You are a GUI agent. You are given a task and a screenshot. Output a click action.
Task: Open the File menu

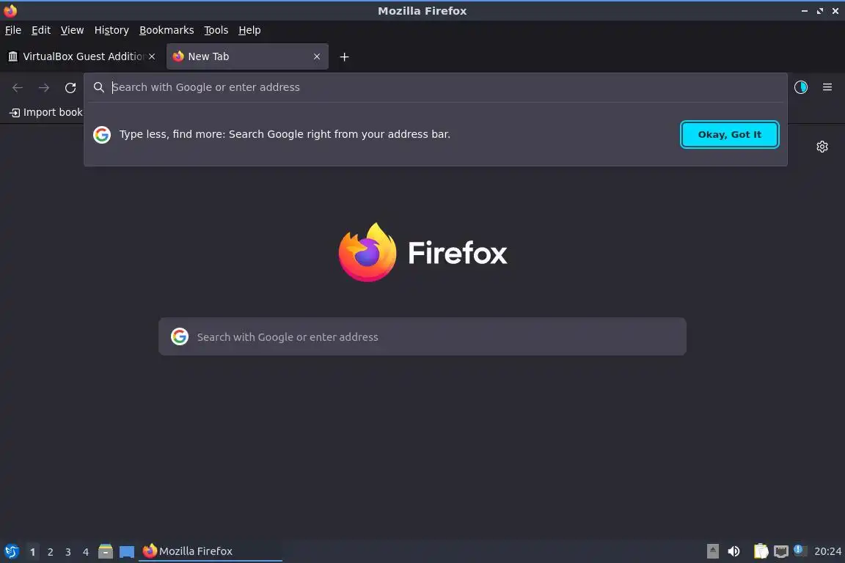point(13,30)
